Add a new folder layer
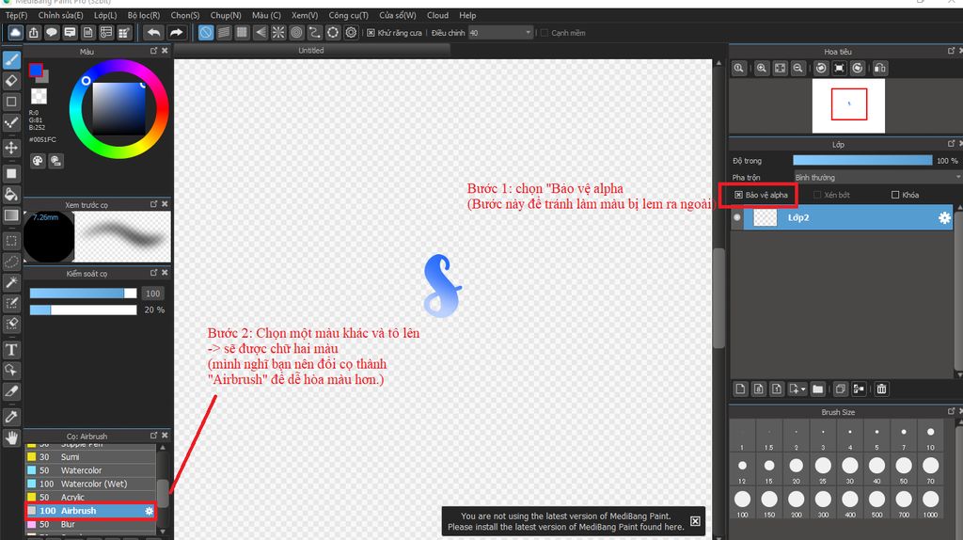Image resolution: width=963 pixels, height=540 pixels. point(817,389)
